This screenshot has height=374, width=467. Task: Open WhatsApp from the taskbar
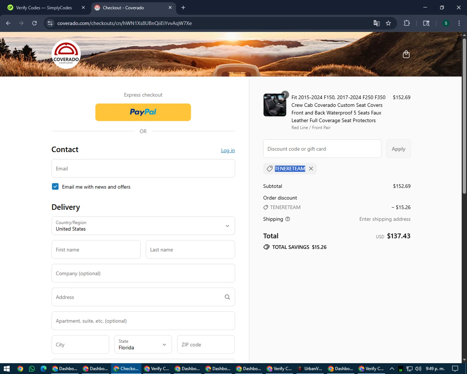32,369
